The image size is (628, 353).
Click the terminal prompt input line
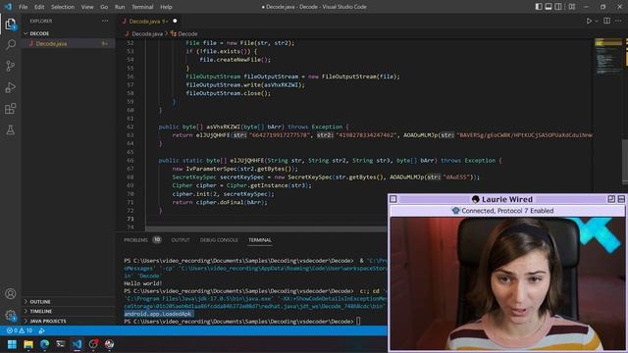(242, 322)
